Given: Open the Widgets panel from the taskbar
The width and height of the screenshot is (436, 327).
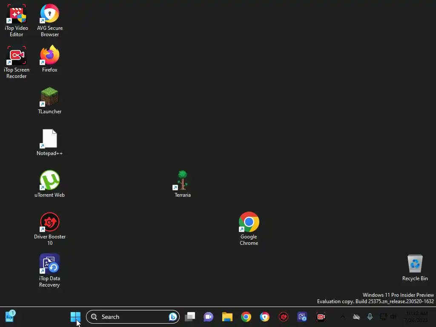Looking at the screenshot, I should 10,317.
